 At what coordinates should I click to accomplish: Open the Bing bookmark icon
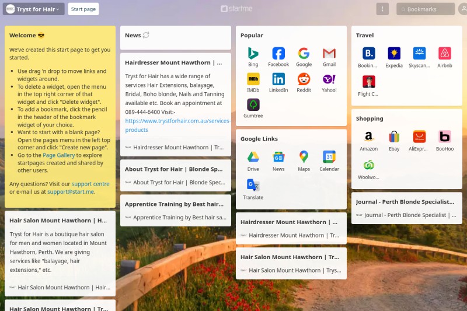253,54
